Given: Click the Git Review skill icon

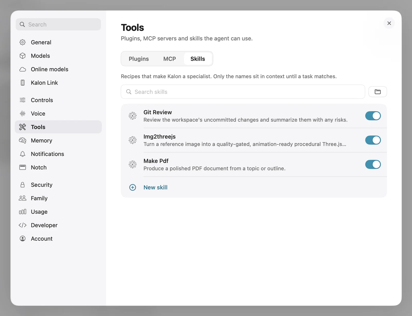Looking at the screenshot, I should [133, 116].
